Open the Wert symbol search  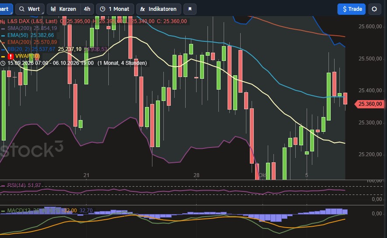tap(30, 9)
